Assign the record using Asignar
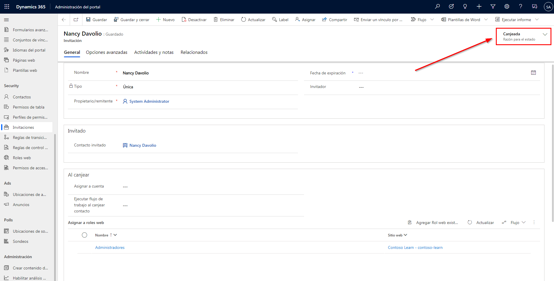Screen dimensions: 554x281 click(305, 20)
